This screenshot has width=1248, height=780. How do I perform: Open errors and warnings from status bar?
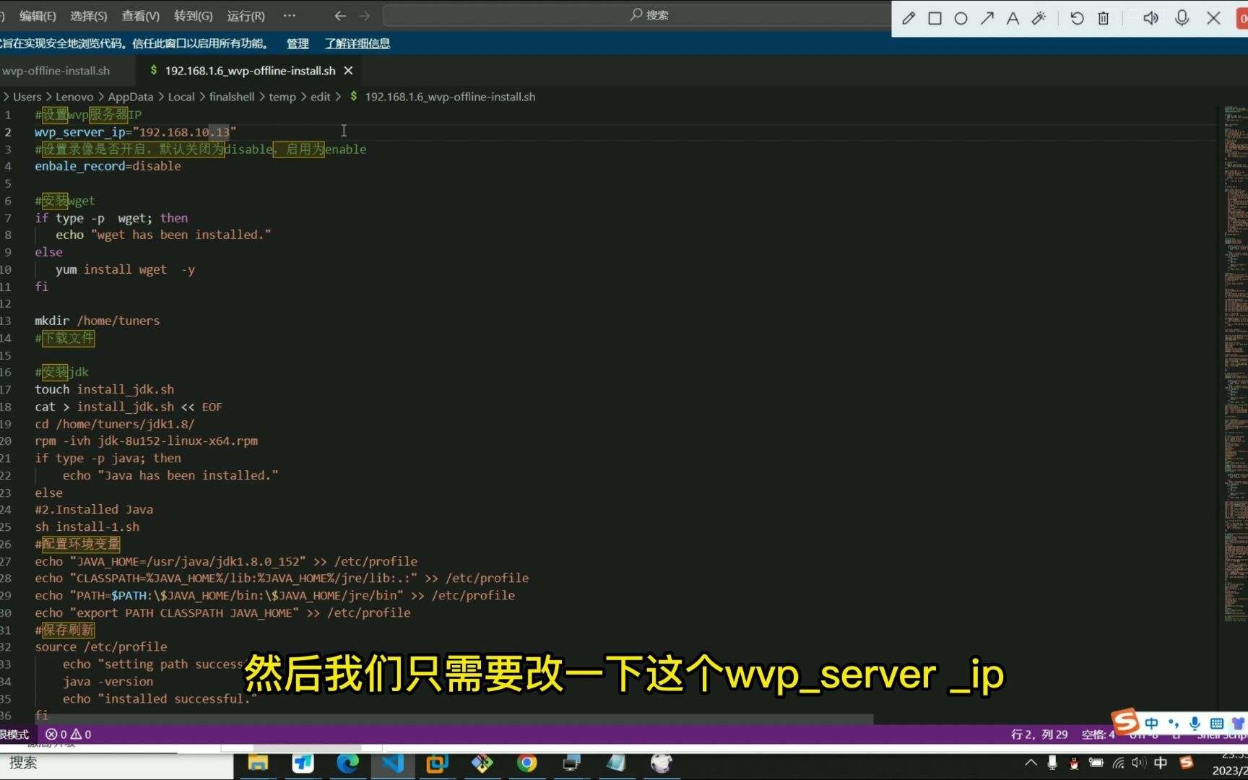coord(69,734)
